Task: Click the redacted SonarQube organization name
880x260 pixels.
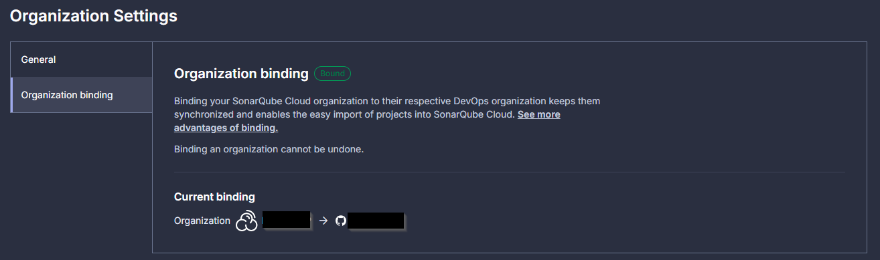Action: click(x=287, y=221)
